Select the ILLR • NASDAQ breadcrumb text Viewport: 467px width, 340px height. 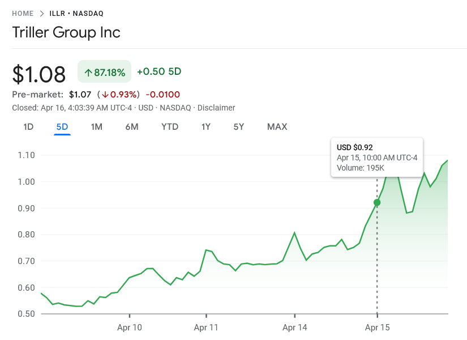[76, 14]
